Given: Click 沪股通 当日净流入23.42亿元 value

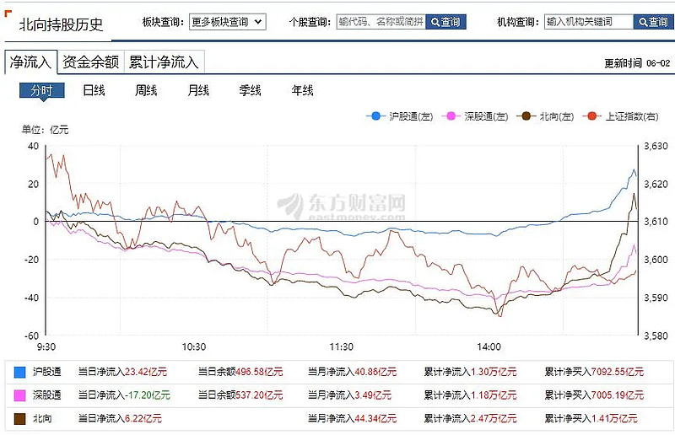Looking at the screenshot, I should click(122, 372).
